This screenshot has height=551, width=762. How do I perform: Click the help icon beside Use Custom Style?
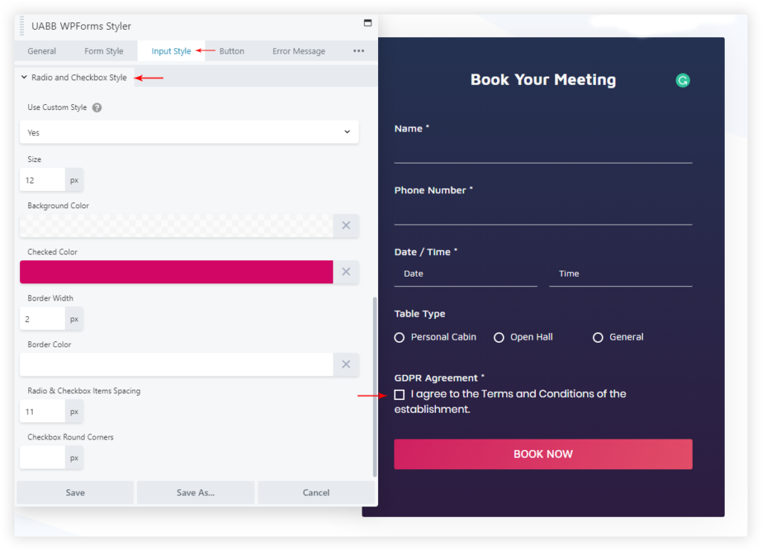97,107
